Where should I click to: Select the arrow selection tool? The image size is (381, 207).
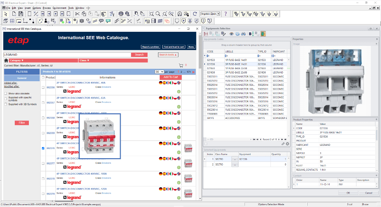tap(6, 14)
